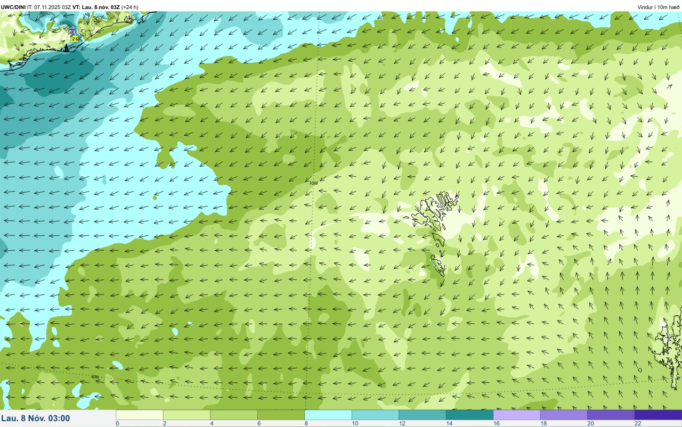682x427 pixels.
Task: Click the 'UWC/DINI' model name text
Action: tap(13, 7)
